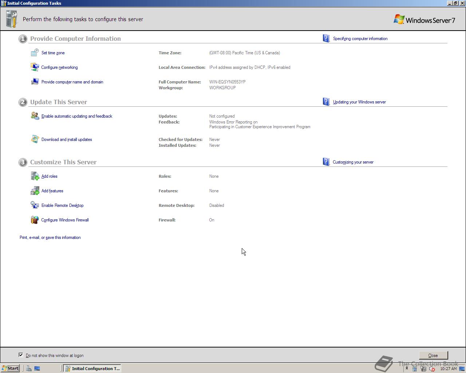Click the Provide Computer Information heading
The width and height of the screenshot is (466, 373).
click(x=75, y=39)
